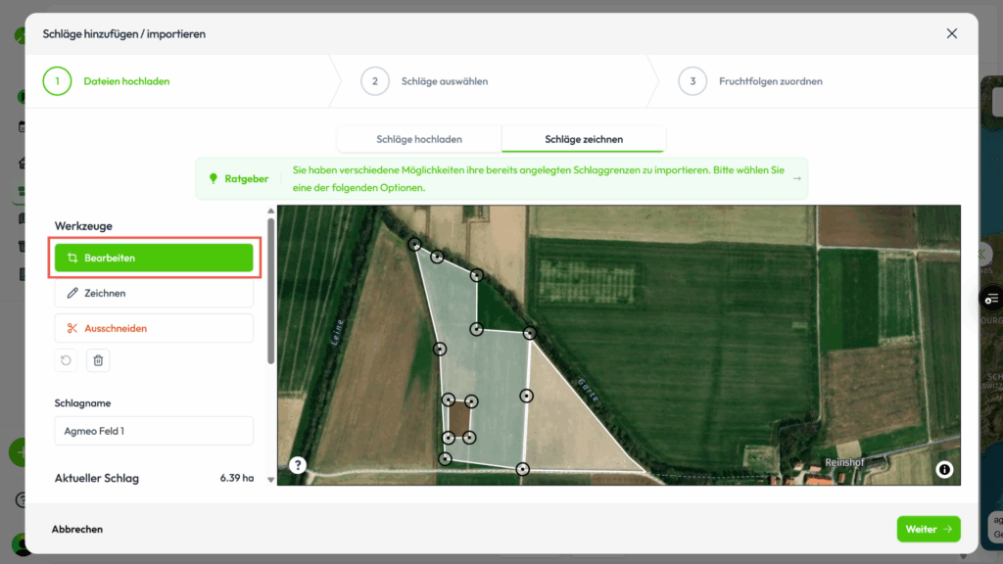Click the arrow in the Ratgeber banner
This screenshot has height=564, width=1003.
coord(796,179)
